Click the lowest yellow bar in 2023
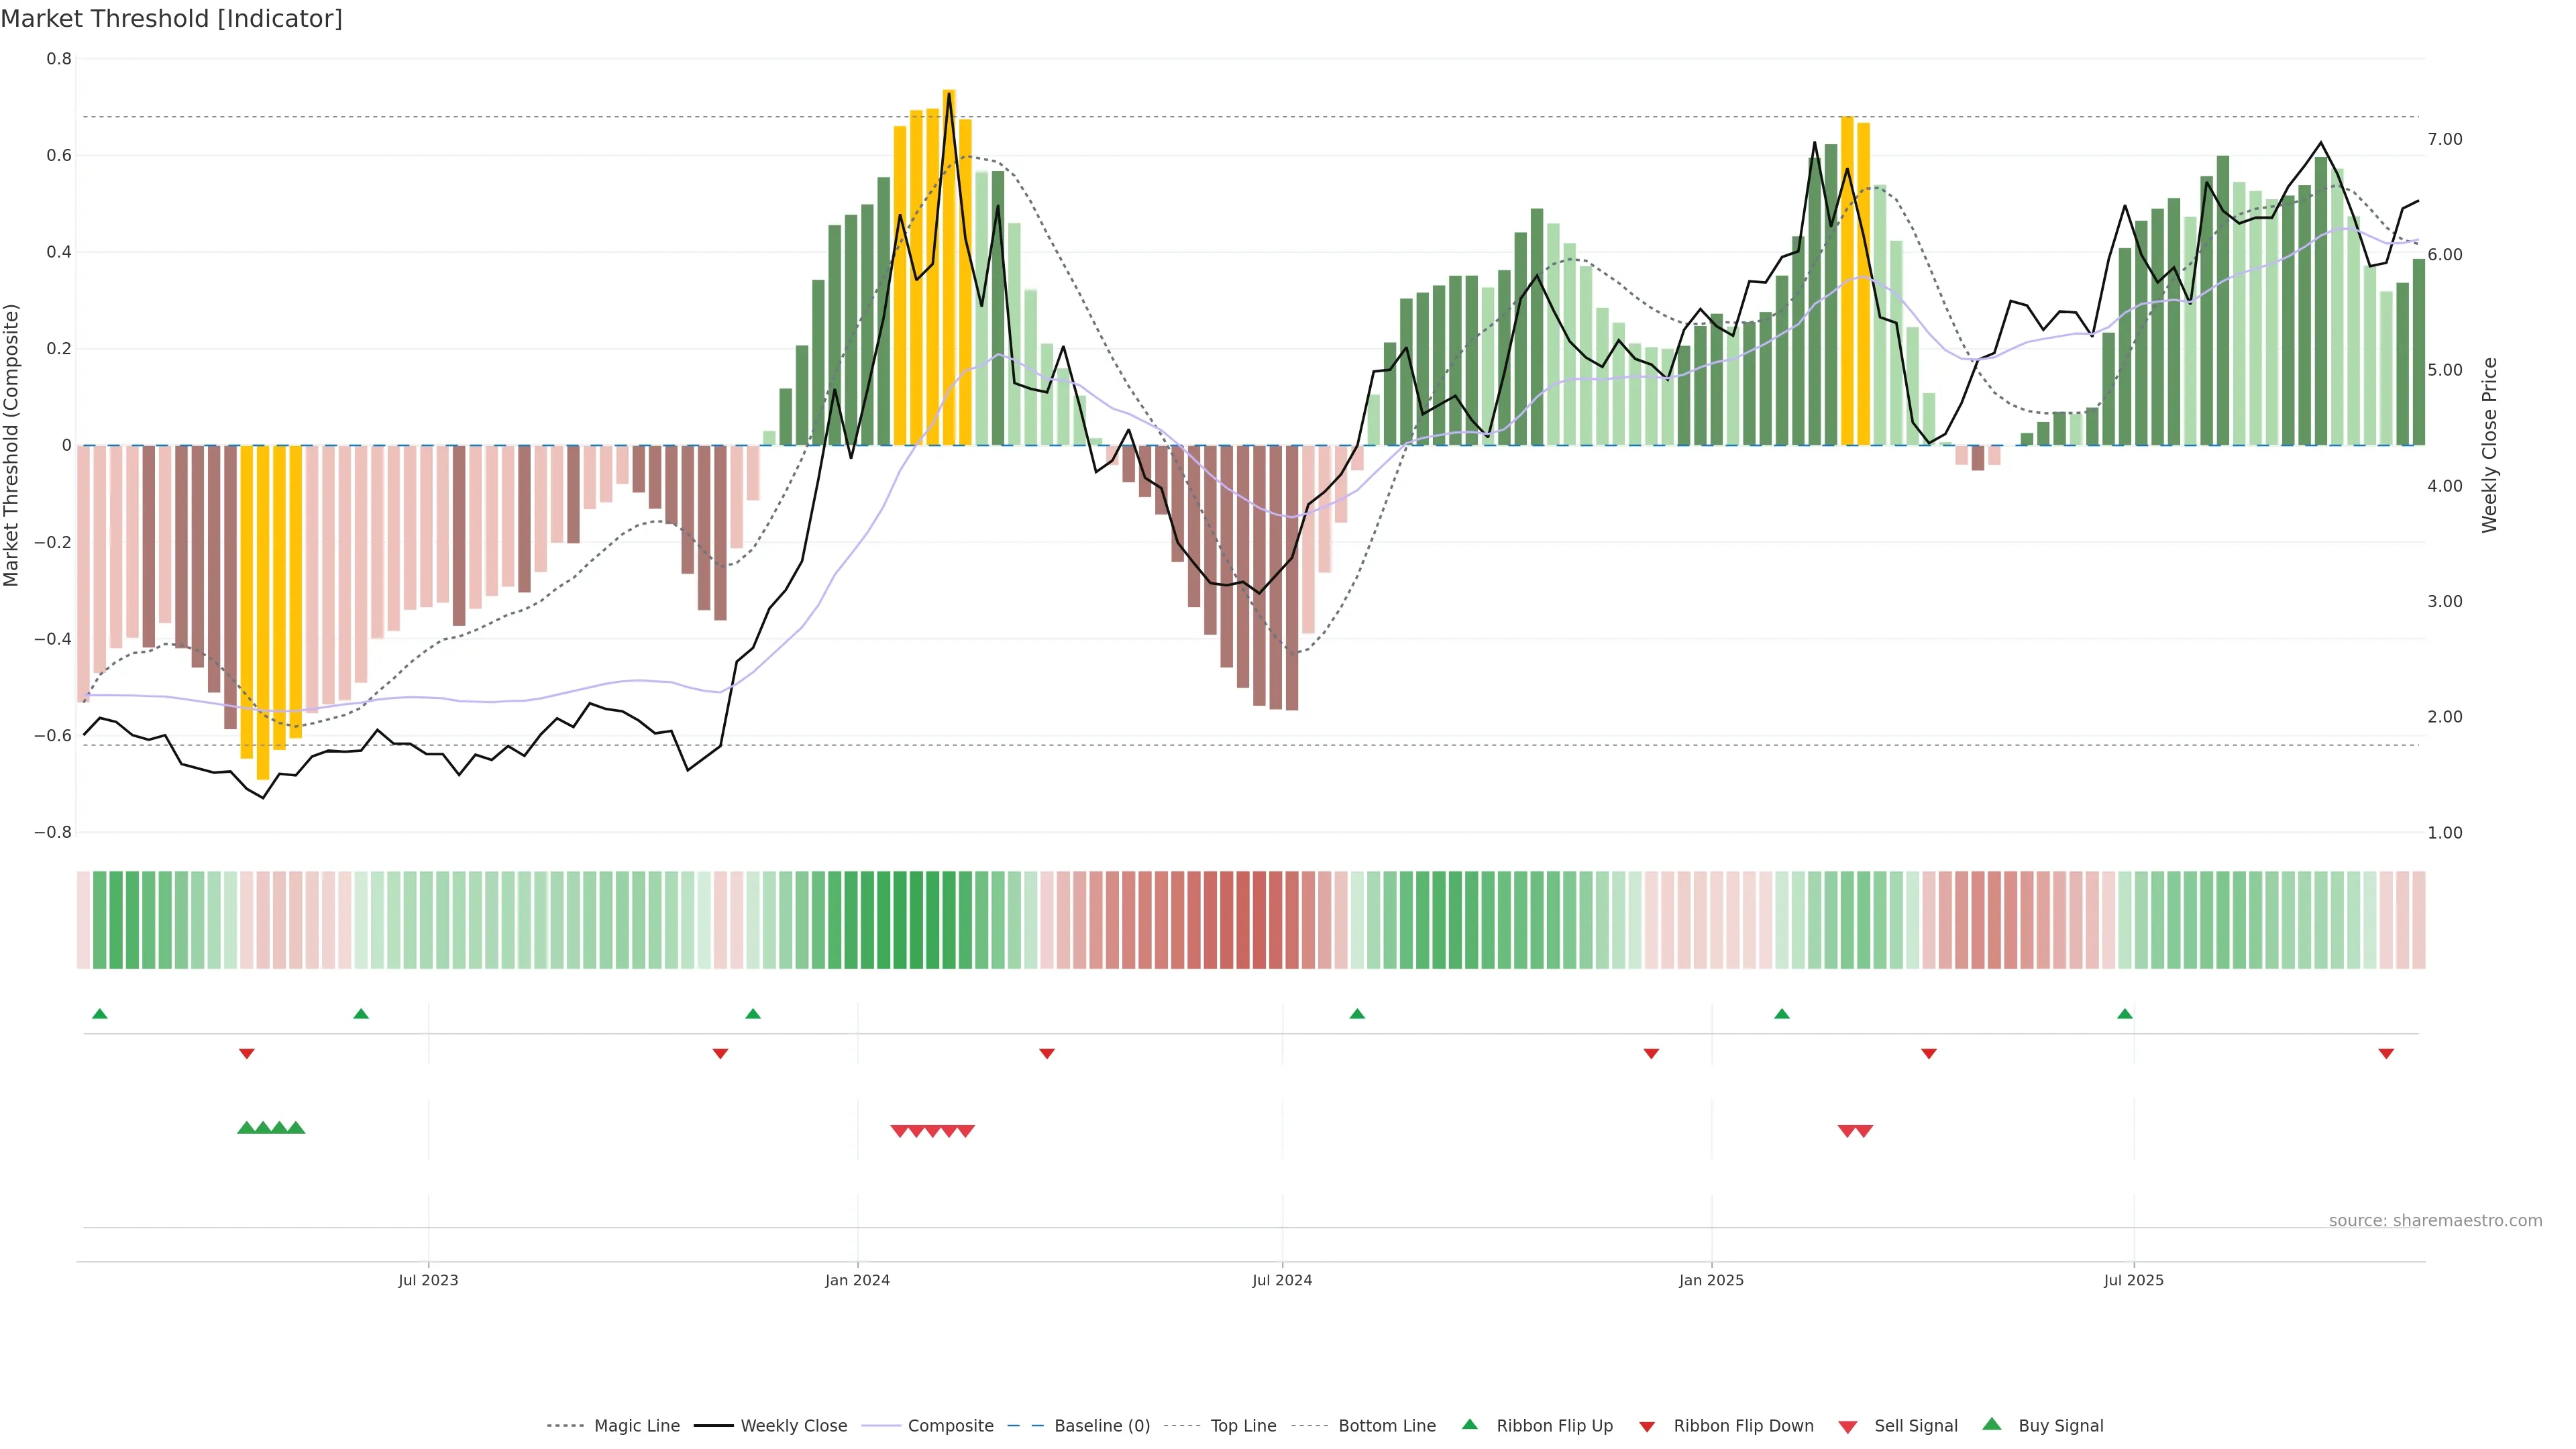 pyautogui.click(x=263, y=612)
